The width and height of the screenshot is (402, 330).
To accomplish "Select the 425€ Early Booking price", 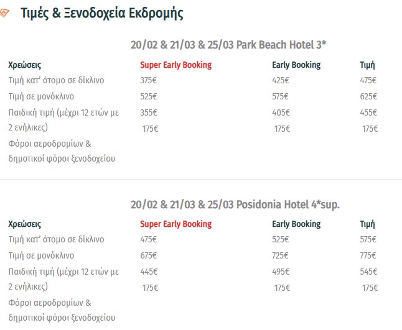I will pos(281,80).
